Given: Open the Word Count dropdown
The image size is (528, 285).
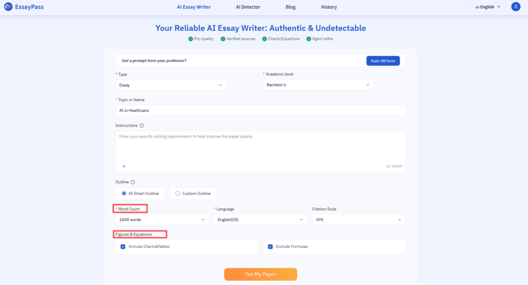Looking at the screenshot, I should [162, 220].
